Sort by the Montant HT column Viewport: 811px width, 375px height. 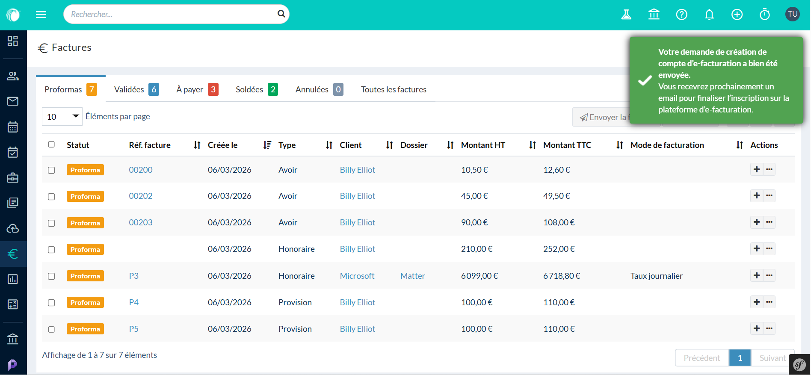pyautogui.click(x=532, y=145)
